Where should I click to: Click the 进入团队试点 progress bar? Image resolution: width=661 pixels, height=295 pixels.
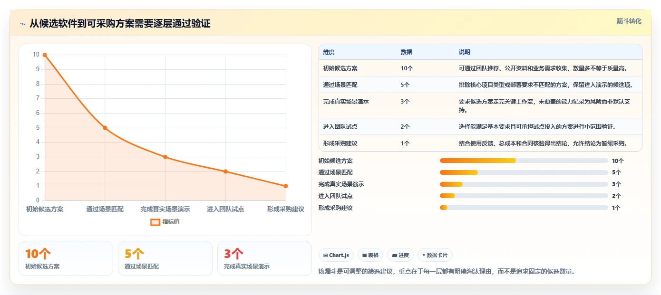tap(524, 196)
